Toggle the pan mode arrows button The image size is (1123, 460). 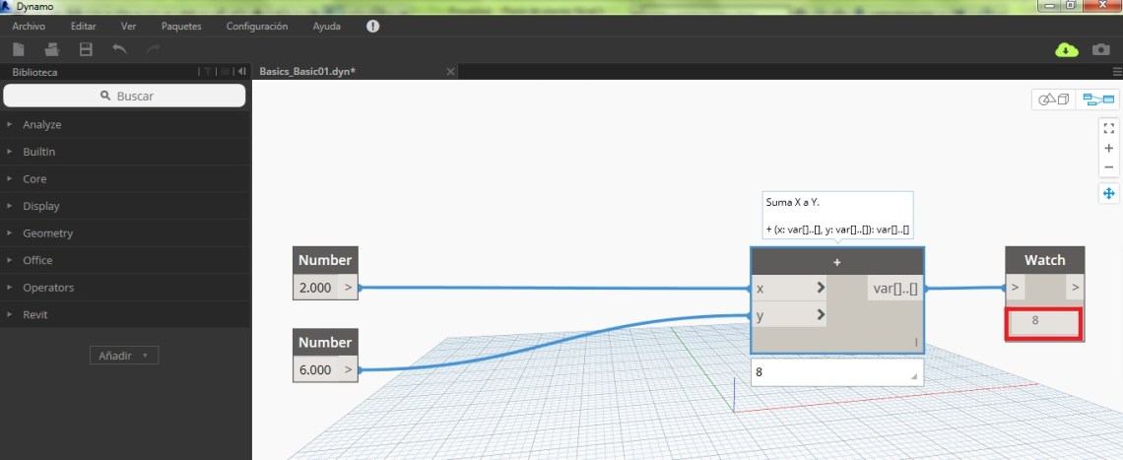(1109, 194)
